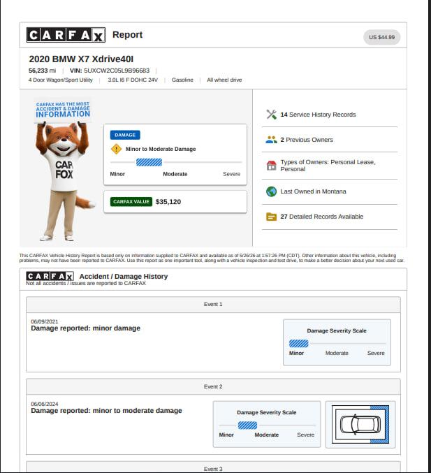Click the US $44.99 price button
The width and height of the screenshot is (431, 473).
[381, 37]
